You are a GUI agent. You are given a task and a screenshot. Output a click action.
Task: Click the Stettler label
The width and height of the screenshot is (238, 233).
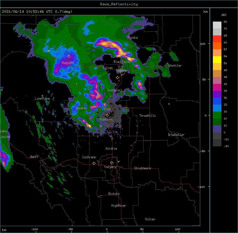tap(175, 66)
